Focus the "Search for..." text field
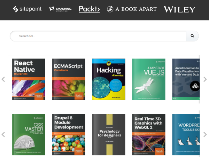 click(x=98, y=36)
